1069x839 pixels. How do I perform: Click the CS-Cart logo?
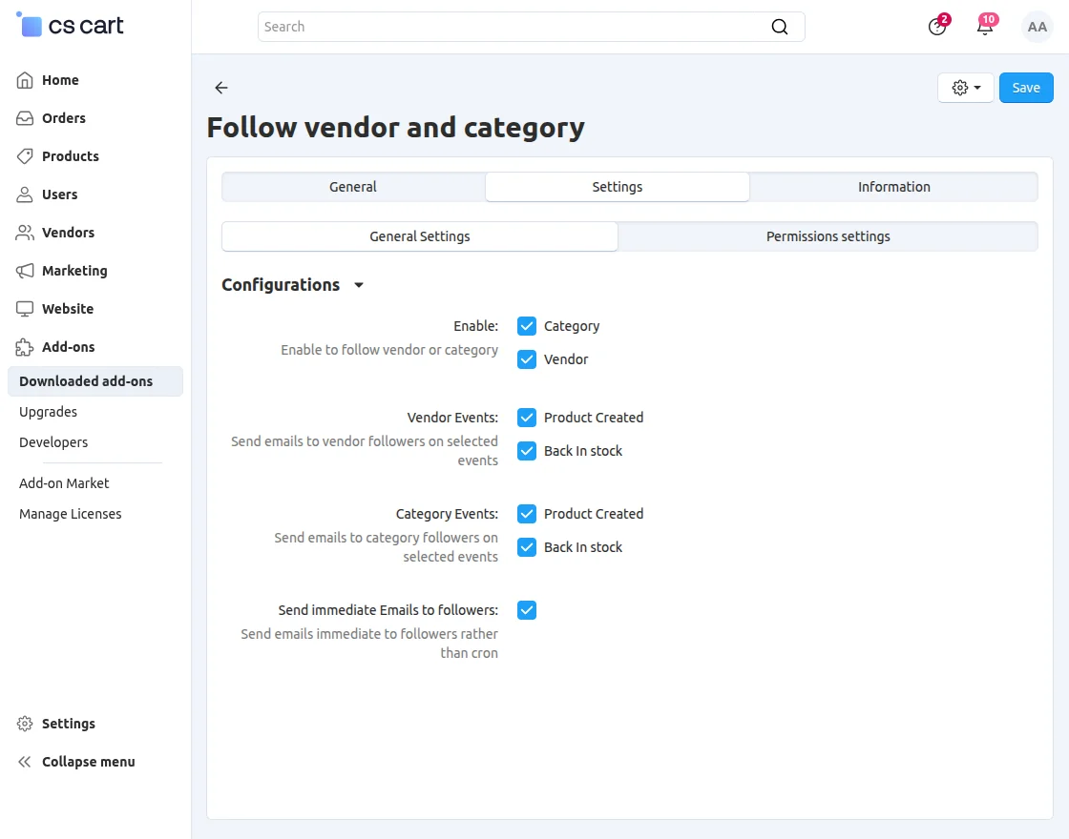point(70,25)
